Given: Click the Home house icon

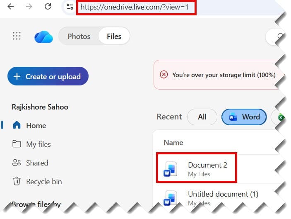Looking at the screenshot, I should point(17,125).
